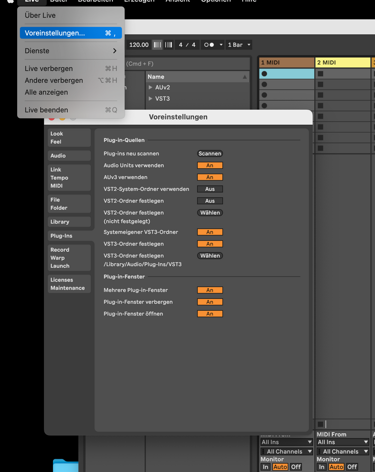Set track 2 Monitor to Off
This screenshot has height=472, width=375.
click(352, 467)
